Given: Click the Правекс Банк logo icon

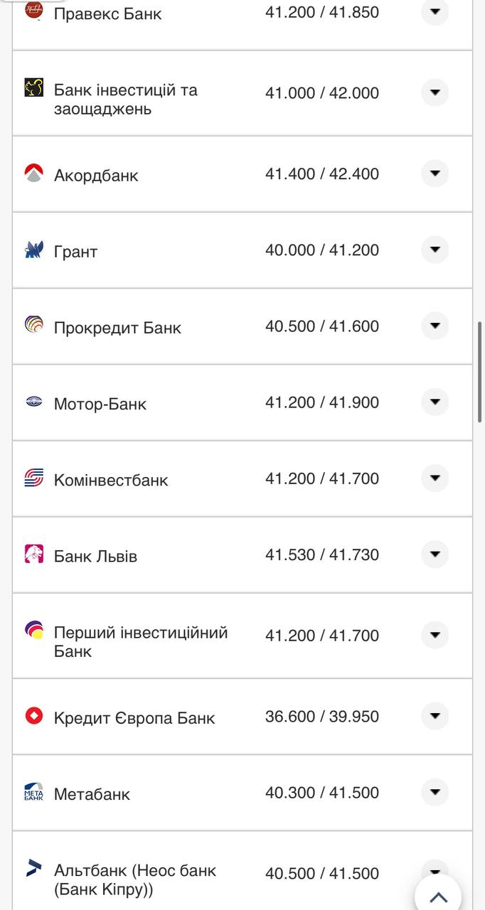Looking at the screenshot, I should (33, 10).
